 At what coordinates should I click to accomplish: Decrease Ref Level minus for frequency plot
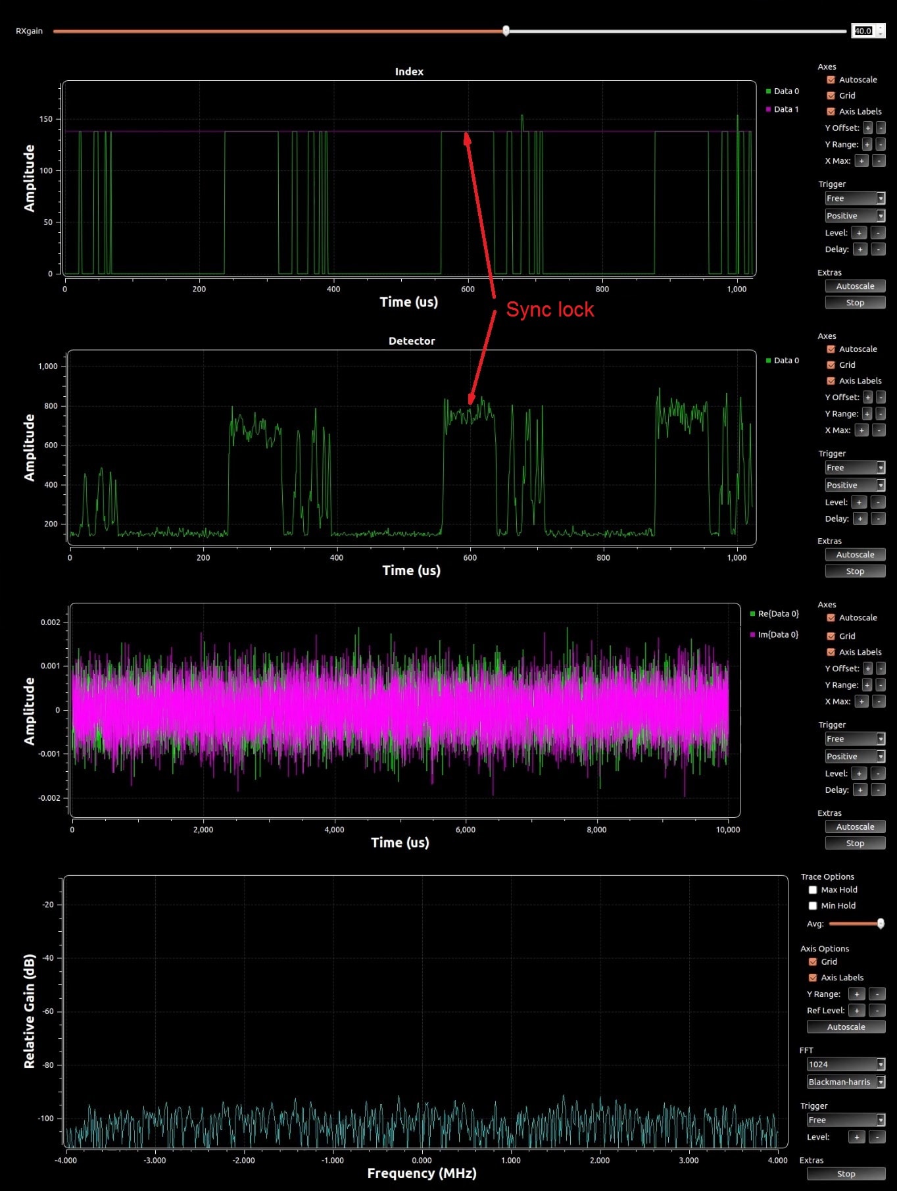coord(877,1011)
